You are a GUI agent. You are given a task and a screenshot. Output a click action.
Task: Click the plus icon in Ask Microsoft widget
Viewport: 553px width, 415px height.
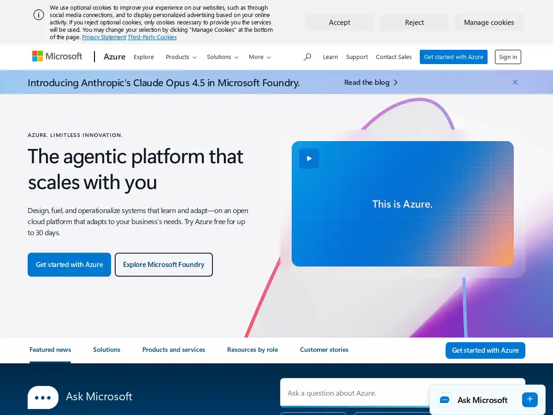(529, 399)
